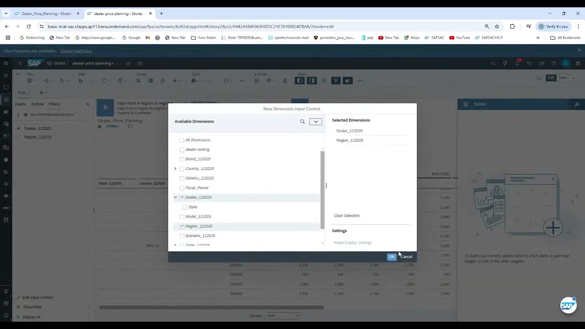Screen dimensions: 585x329
Task: Check the Brand_122025 checkbox
Action: click(182, 159)
